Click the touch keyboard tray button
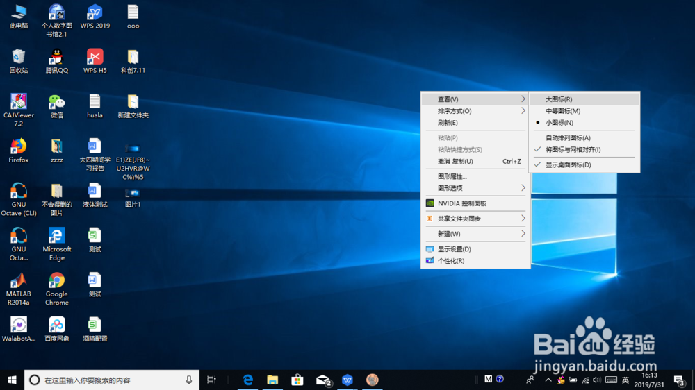Screen dimensions: 695x390 (611, 380)
